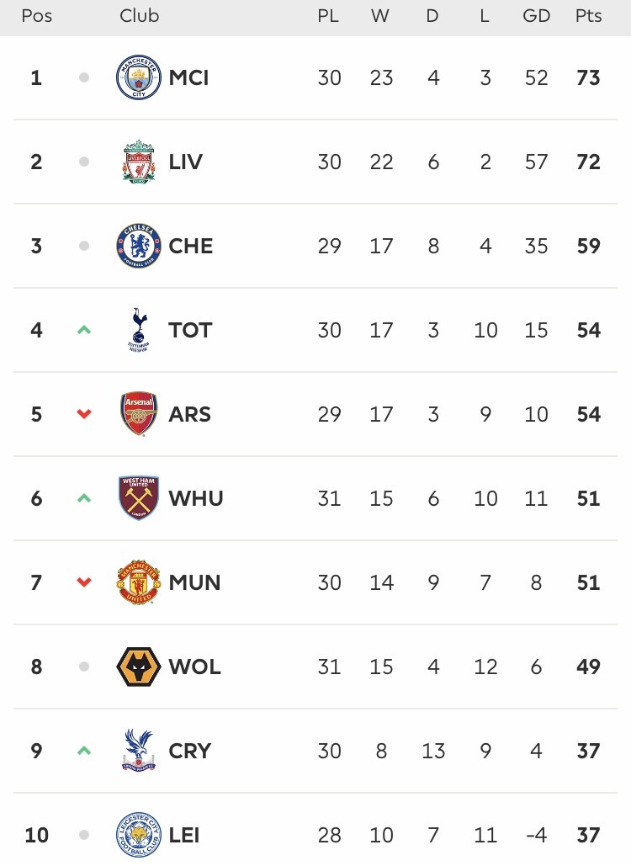Tap the Crystal Palace eagle crest

(139, 751)
